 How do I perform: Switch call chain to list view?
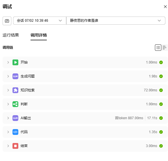[158, 48]
